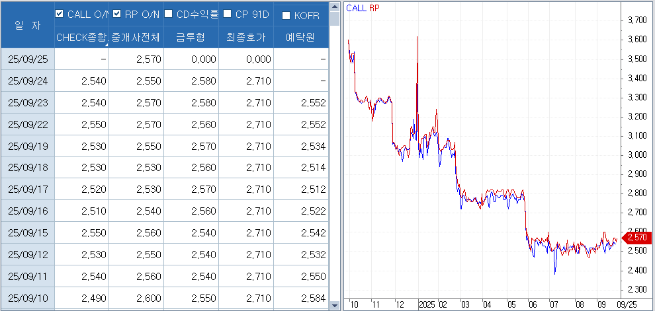Click the red RP legend label
Viewport: 655px width, 311px height.
click(x=374, y=8)
